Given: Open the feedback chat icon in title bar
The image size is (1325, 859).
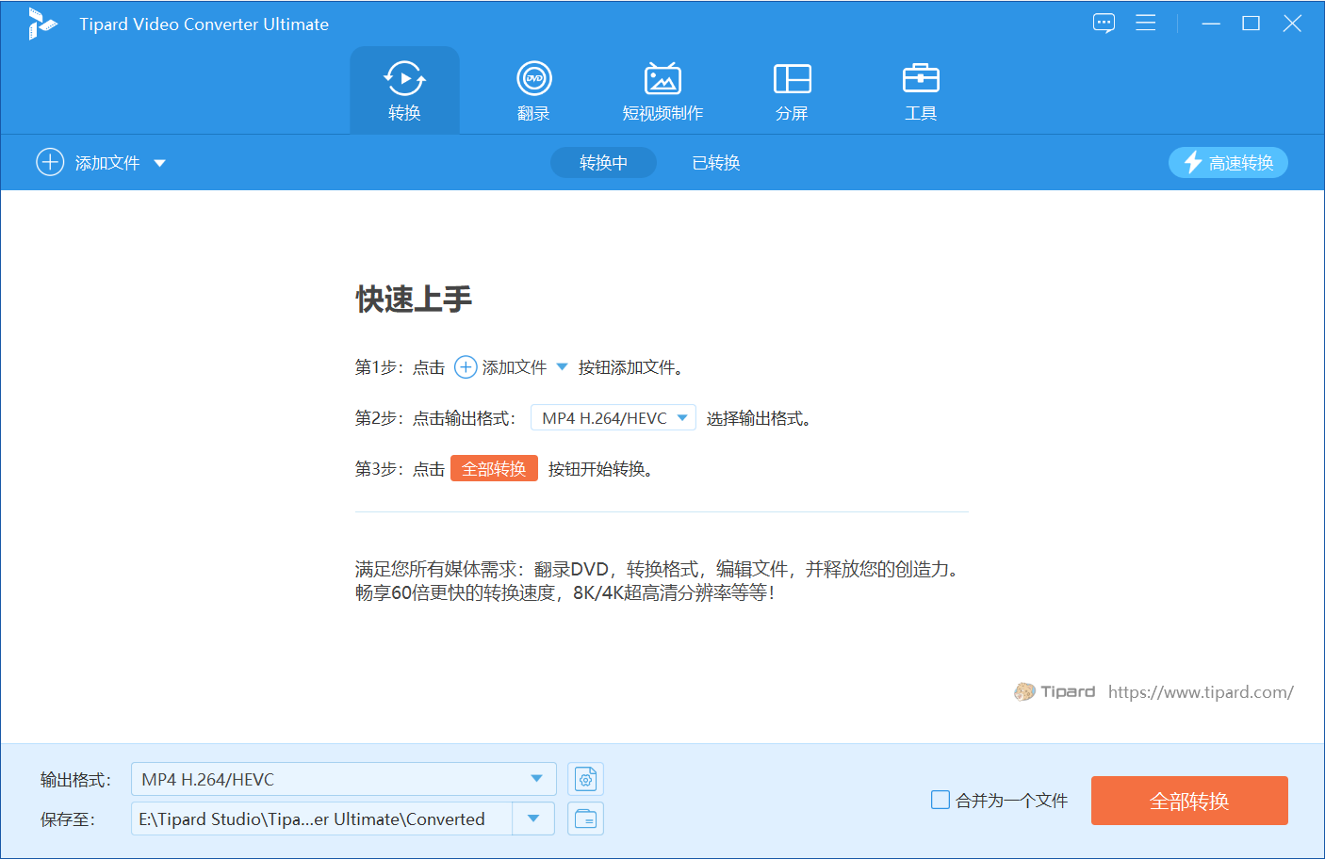Looking at the screenshot, I should coord(1104,23).
